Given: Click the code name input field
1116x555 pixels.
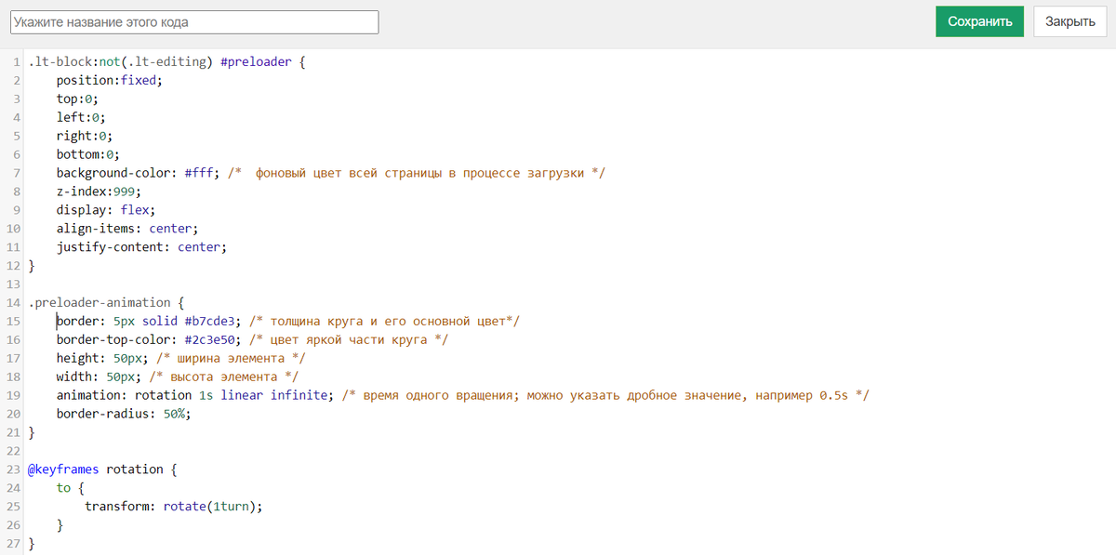Looking at the screenshot, I should [x=193, y=22].
